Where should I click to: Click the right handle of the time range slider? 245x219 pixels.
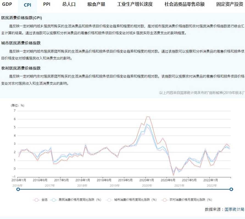(x=231, y=189)
